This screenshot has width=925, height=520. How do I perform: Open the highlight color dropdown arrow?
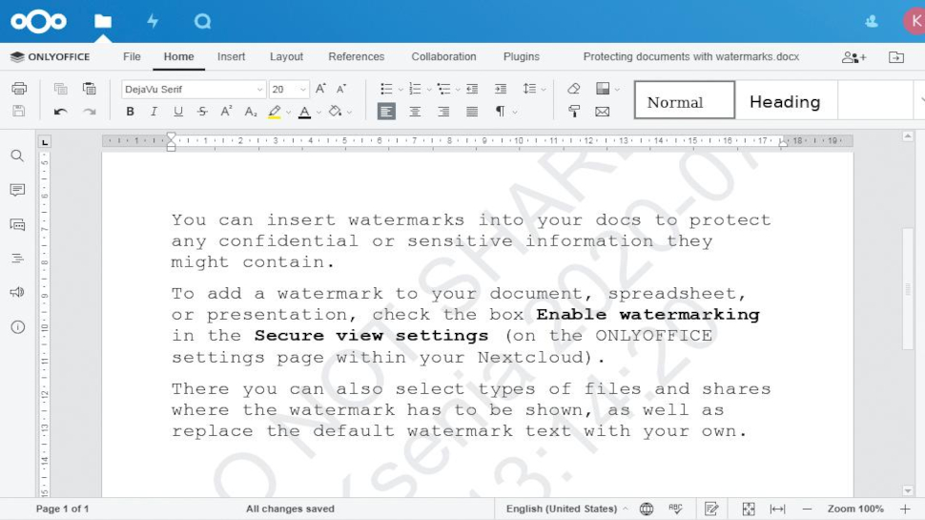pyautogui.click(x=289, y=113)
